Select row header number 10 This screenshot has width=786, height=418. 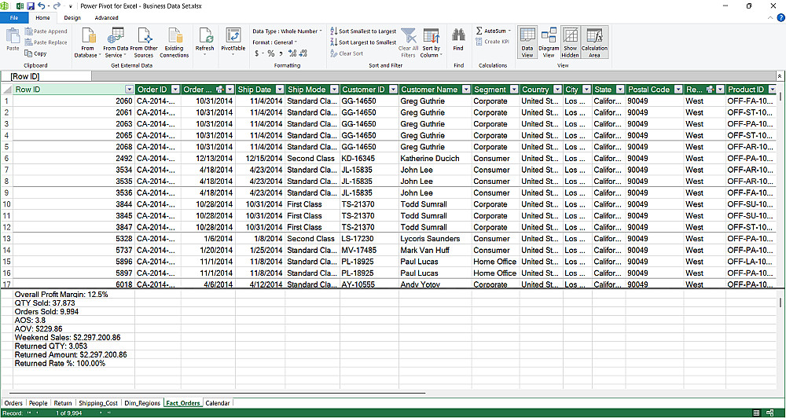pos(6,204)
